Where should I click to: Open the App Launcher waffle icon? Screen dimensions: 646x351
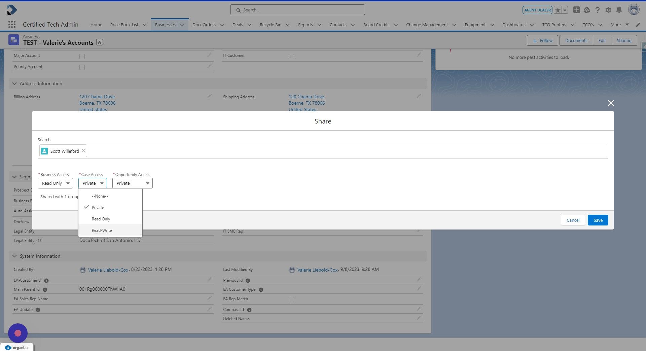11,25
